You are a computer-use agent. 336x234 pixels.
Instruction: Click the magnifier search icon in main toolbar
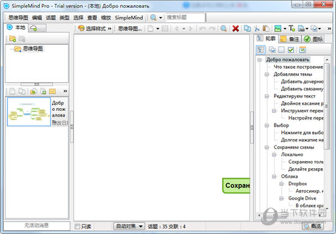(224, 28)
